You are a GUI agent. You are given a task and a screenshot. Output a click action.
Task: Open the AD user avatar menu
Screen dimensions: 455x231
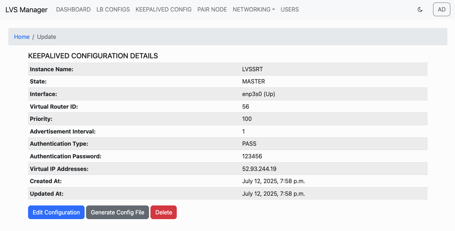442,10
